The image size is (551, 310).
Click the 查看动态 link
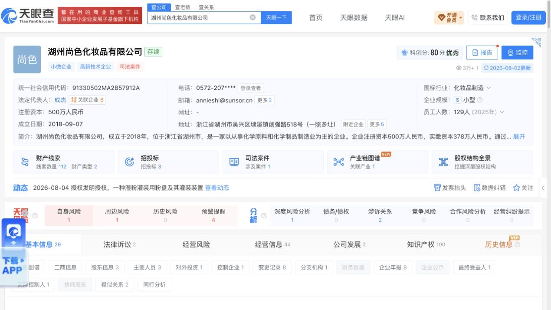point(217,188)
